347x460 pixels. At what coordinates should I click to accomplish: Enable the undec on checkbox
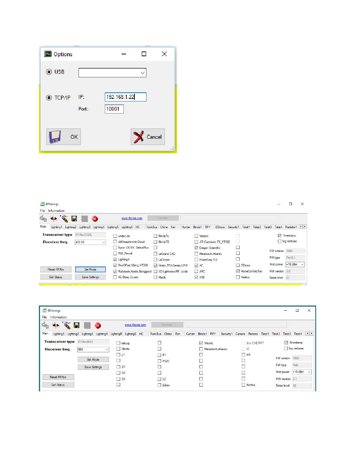(115, 236)
